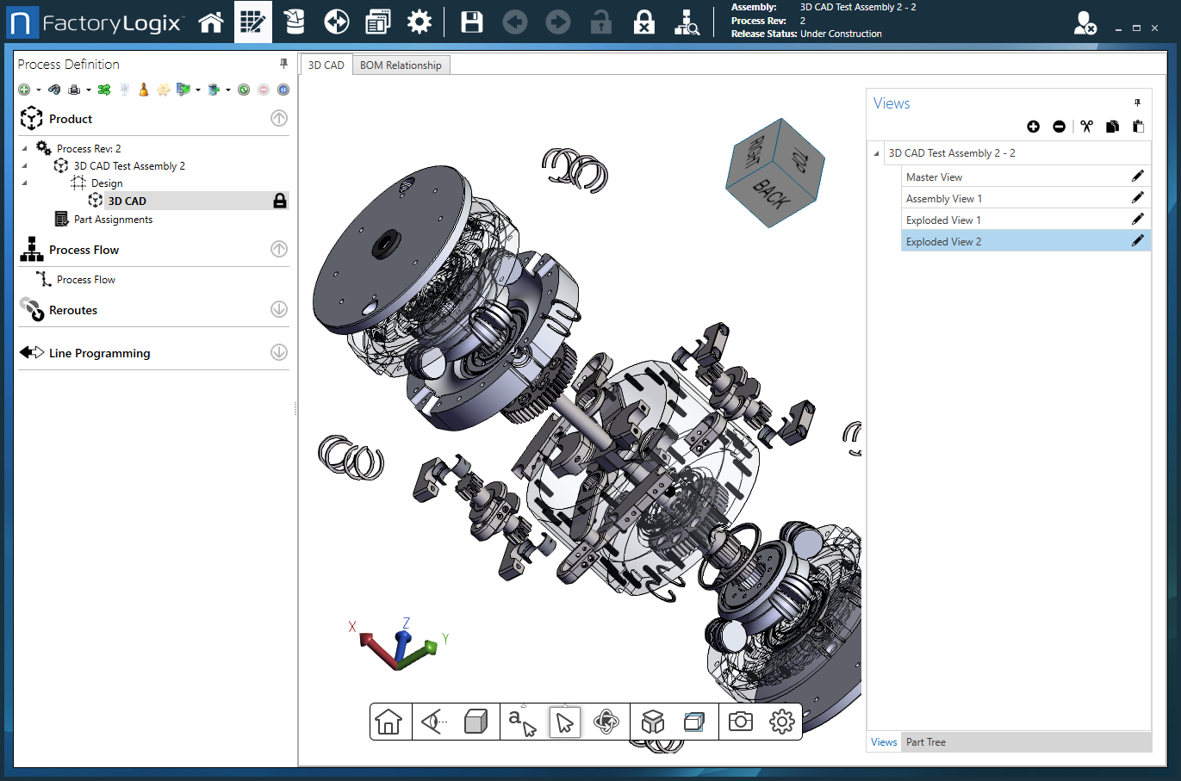The image size is (1181, 781).
Task: Collapse the 3D CAD Test Assembly 2 - 2 views tree
Action: click(877, 153)
